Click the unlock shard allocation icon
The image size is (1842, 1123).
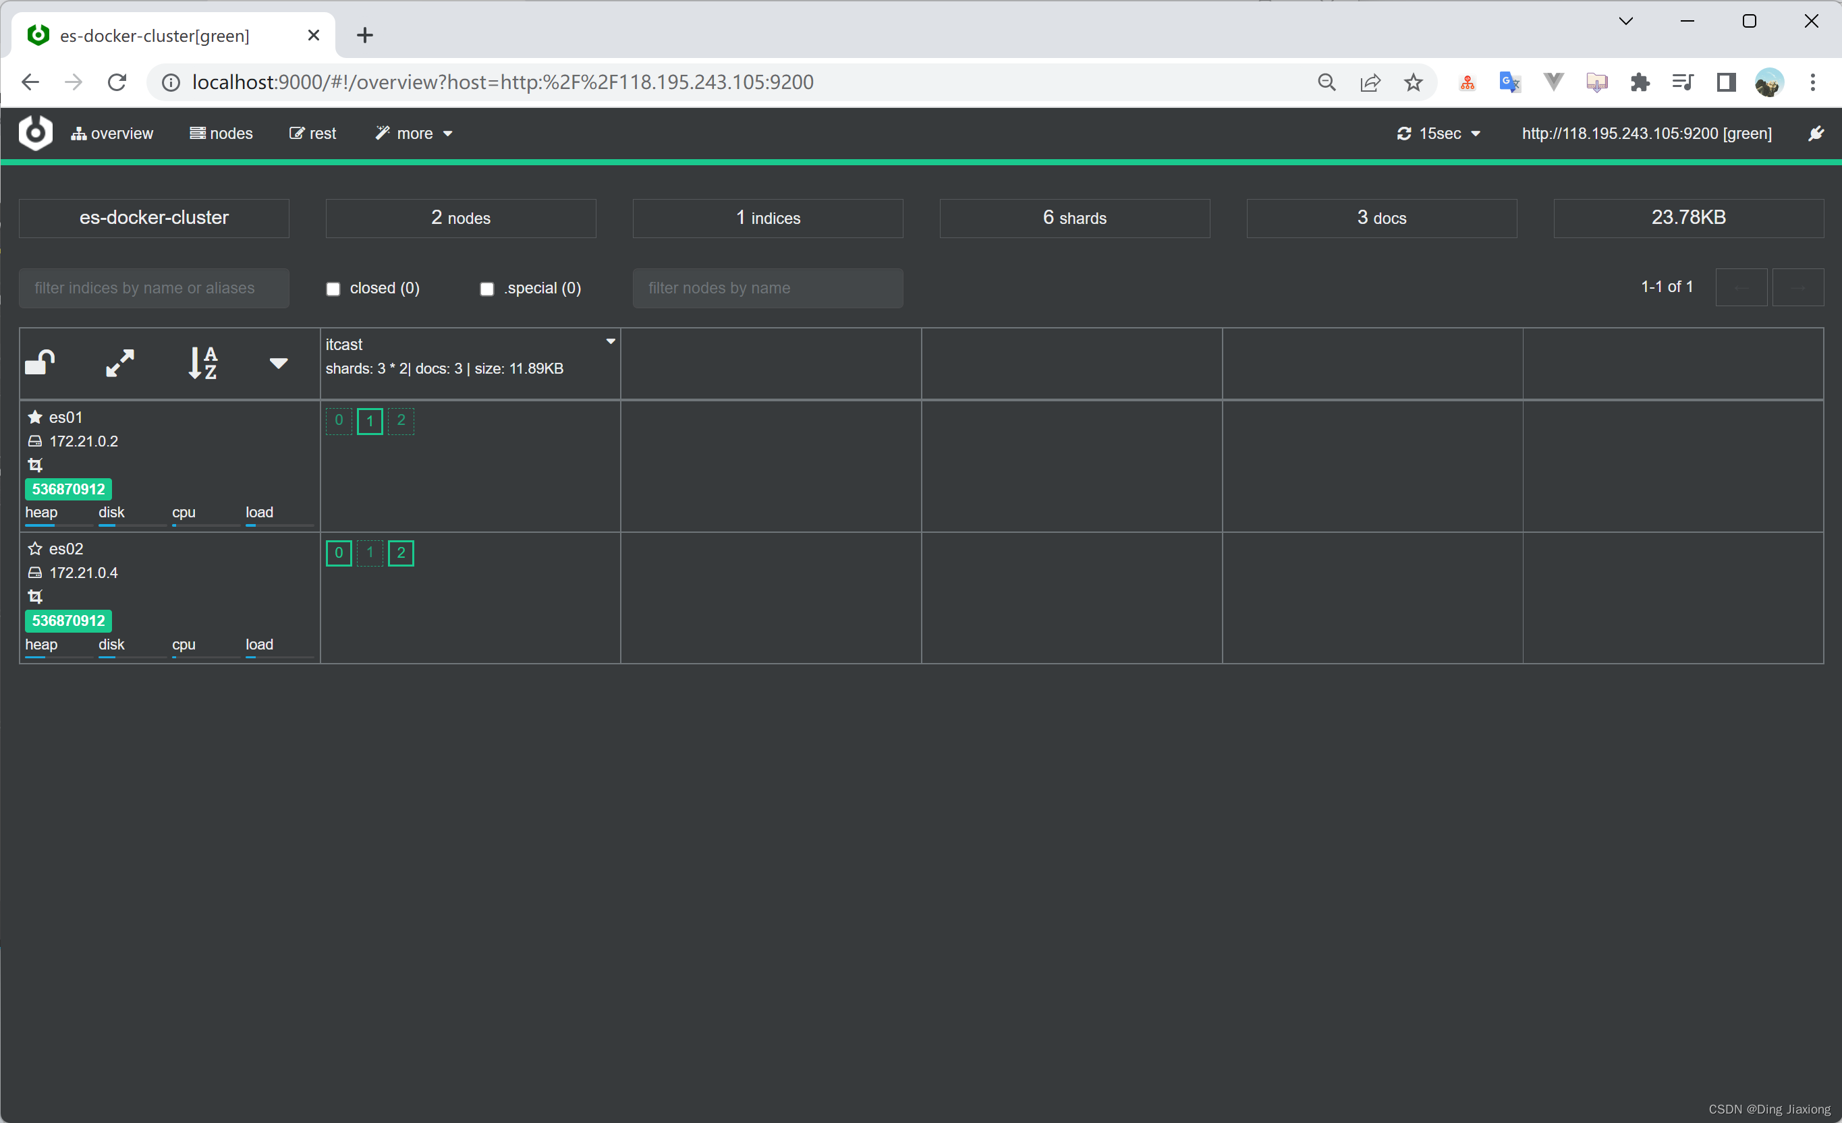coord(40,363)
